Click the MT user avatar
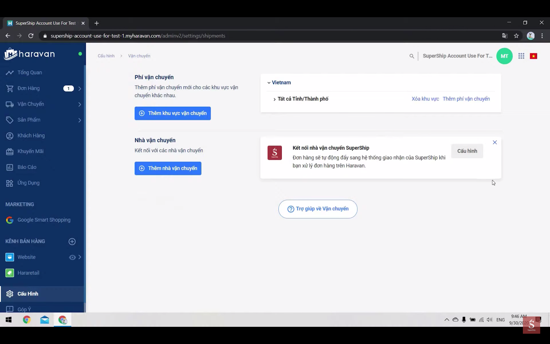The width and height of the screenshot is (550, 344). pos(504,56)
